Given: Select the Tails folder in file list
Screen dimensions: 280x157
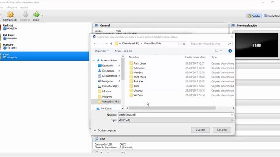Looking at the screenshot, I should point(136,86).
